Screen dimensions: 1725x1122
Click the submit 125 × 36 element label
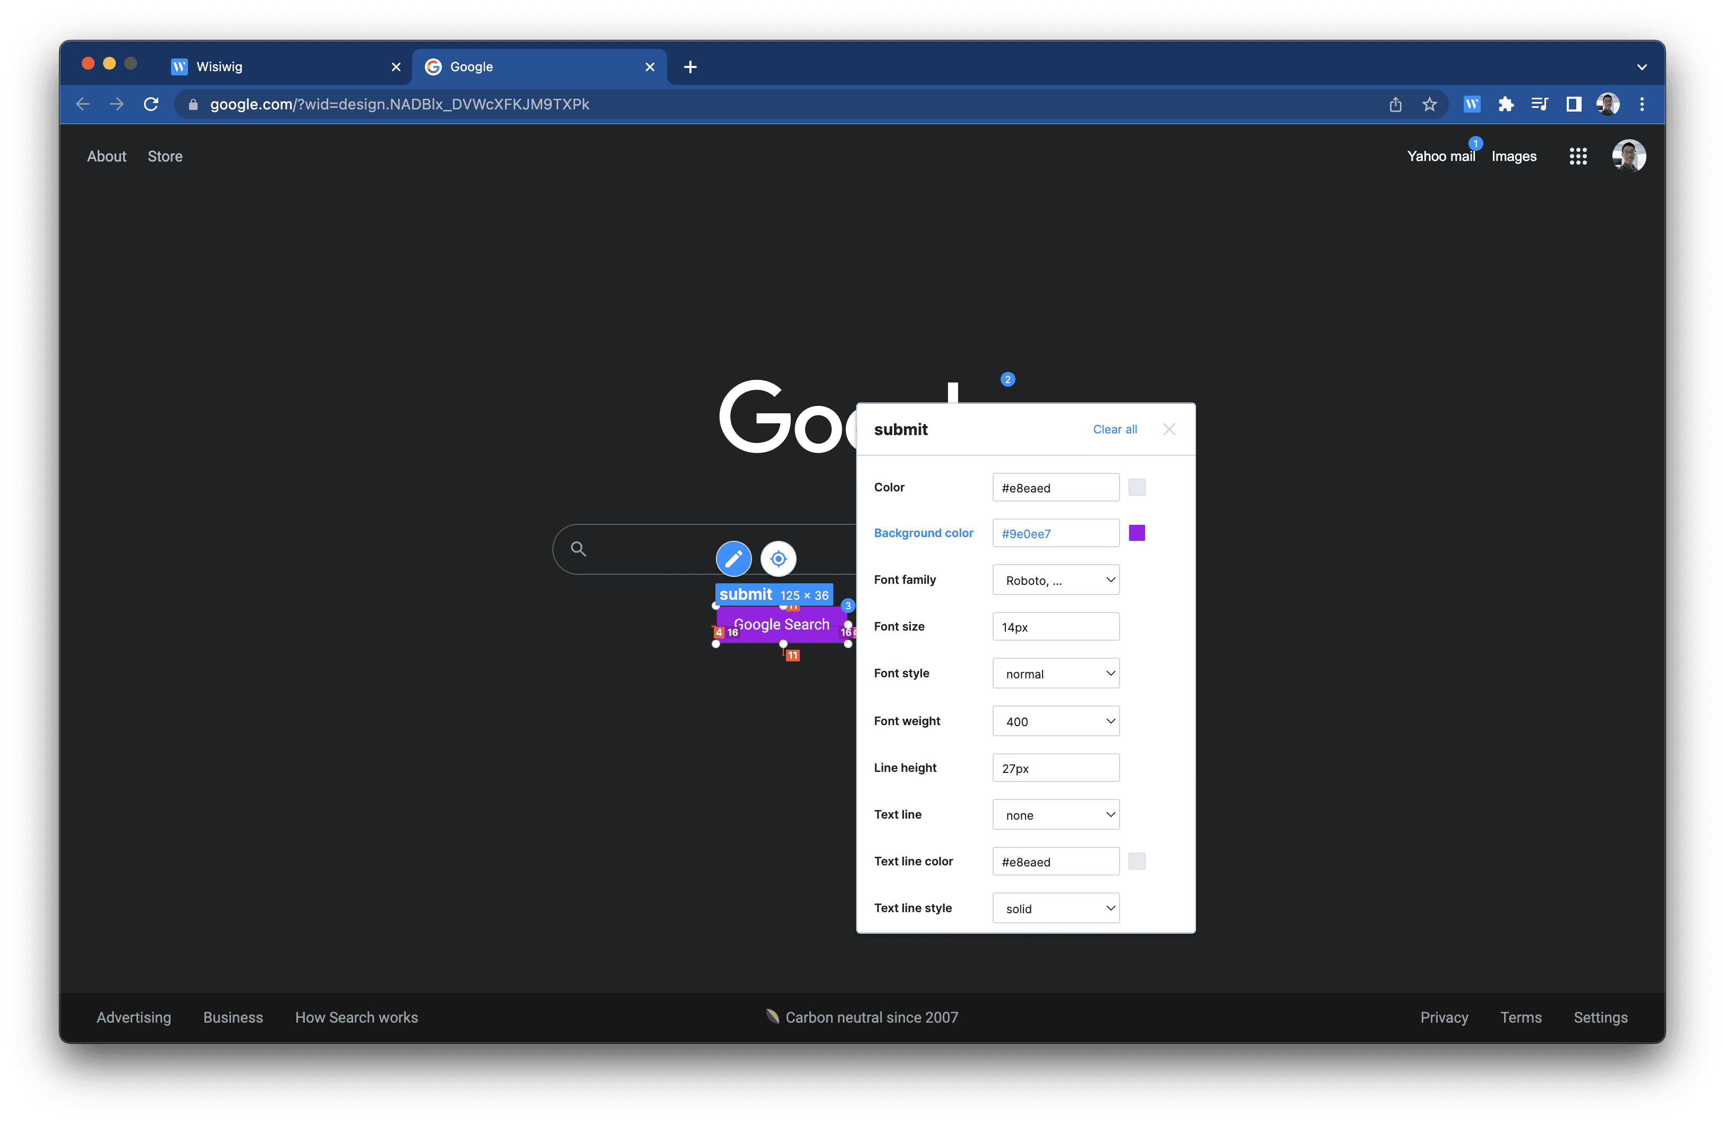tap(773, 594)
